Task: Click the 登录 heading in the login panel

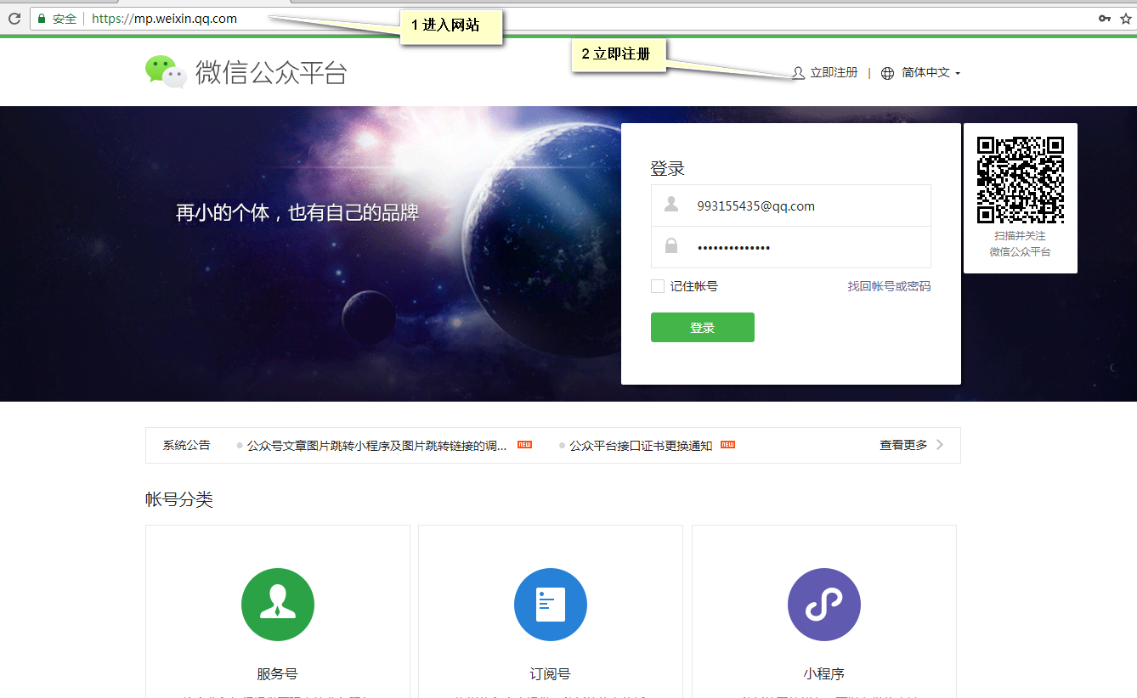Action: [x=667, y=168]
